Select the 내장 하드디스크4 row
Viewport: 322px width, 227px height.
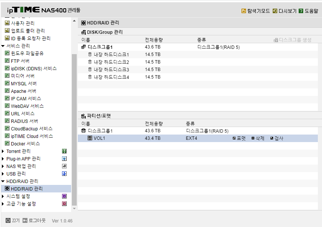pos(198,77)
